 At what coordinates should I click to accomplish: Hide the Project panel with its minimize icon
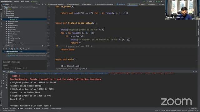click(x=45, y=4)
